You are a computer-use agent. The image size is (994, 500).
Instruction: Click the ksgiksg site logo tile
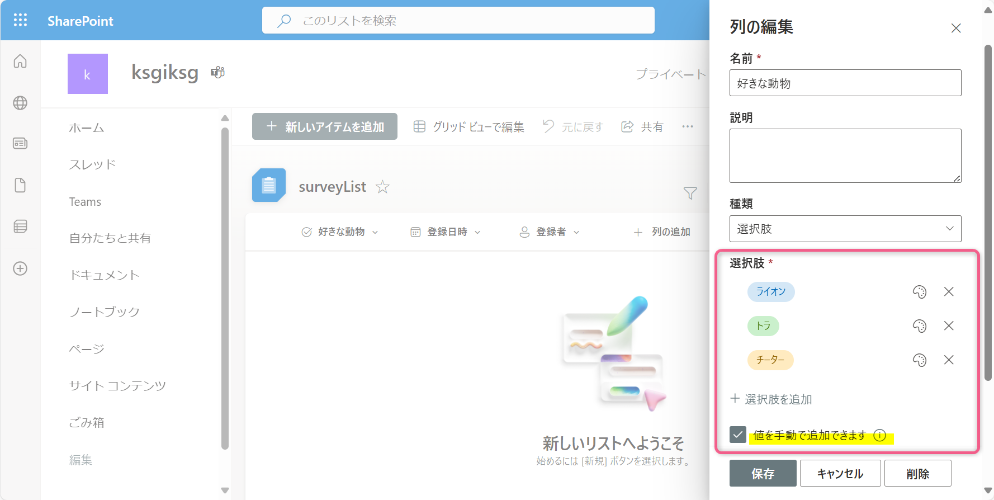click(88, 74)
